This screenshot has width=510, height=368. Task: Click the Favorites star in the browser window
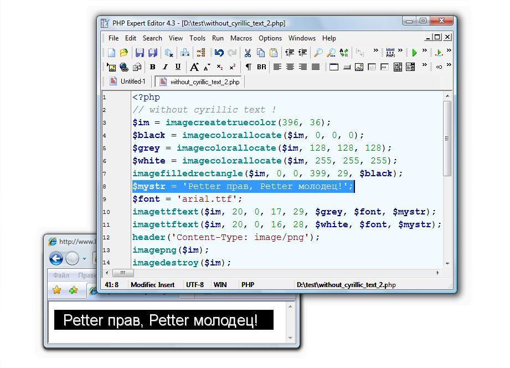coord(57,289)
